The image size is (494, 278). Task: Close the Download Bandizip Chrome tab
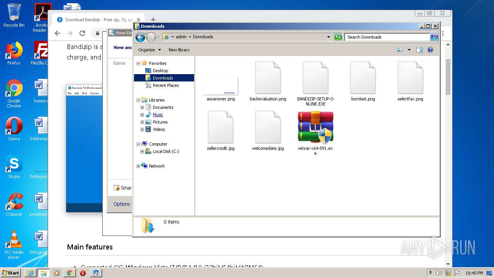click(138, 20)
